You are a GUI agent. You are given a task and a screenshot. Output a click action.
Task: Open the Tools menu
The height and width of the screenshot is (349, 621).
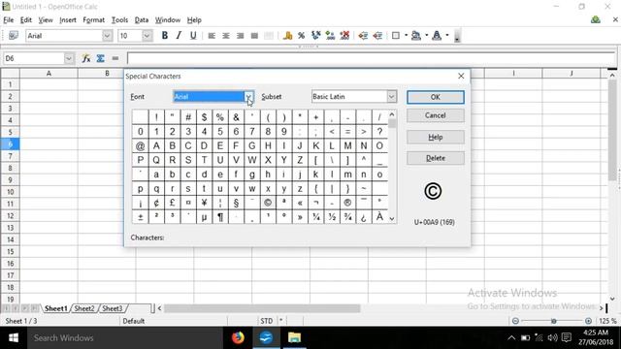pyautogui.click(x=119, y=19)
